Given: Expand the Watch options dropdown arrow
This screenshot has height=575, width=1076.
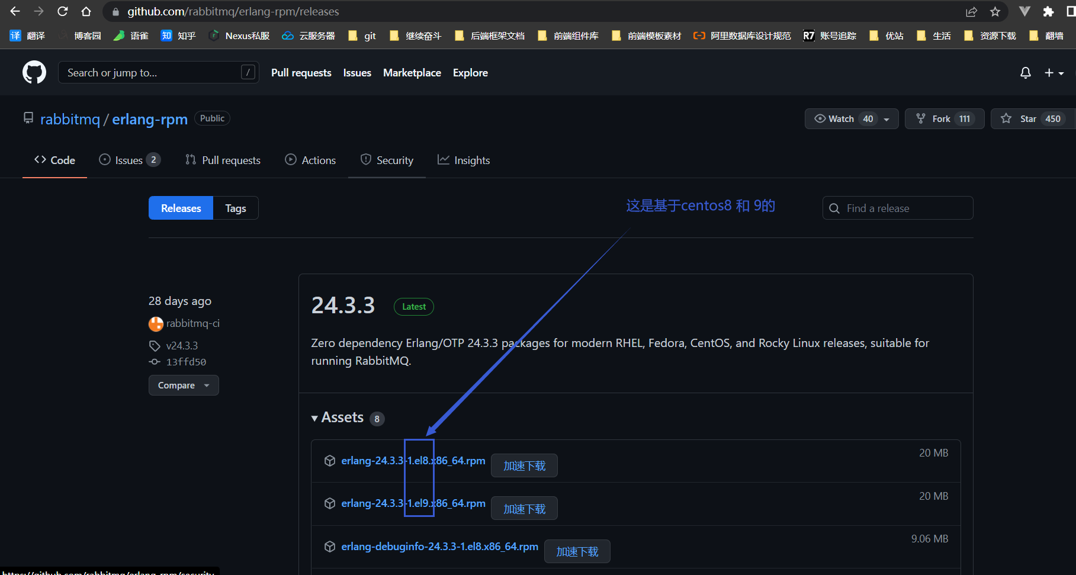Looking at the screenshot, I should 887,119.
